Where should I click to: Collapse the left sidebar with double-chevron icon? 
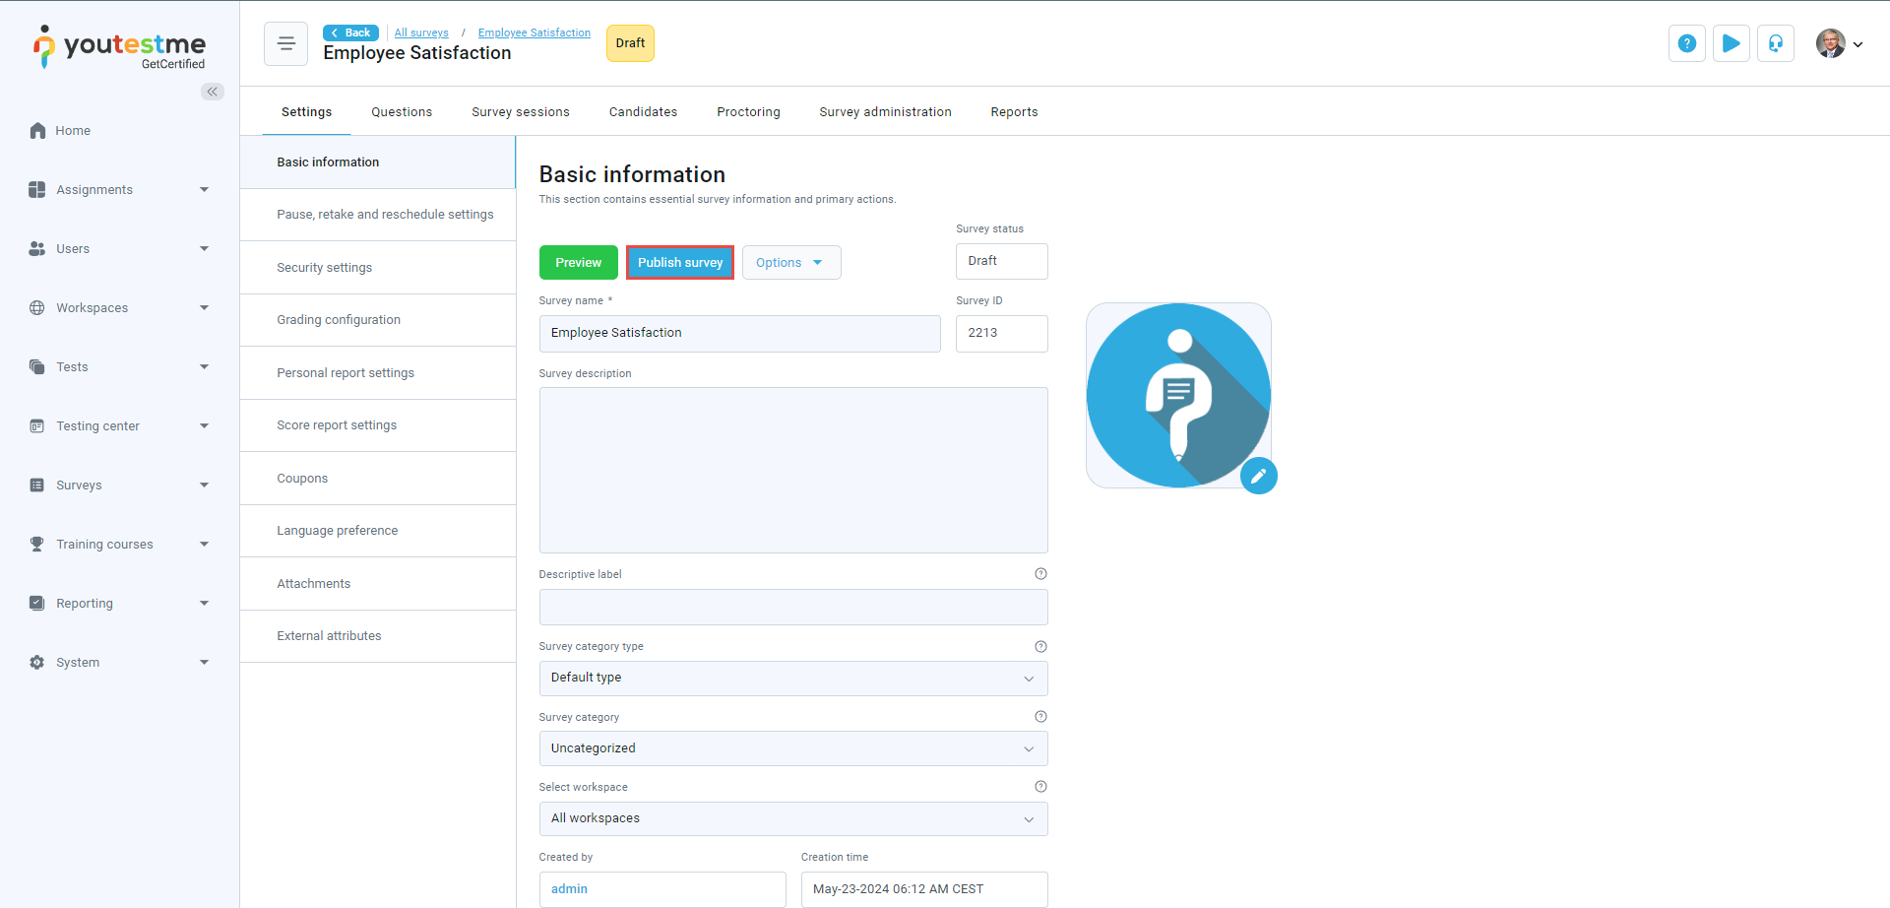[x=213, y=92]
